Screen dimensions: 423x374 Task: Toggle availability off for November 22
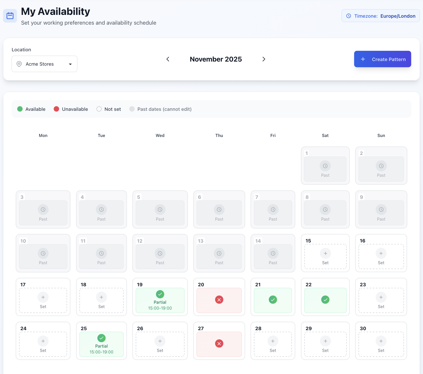325,299
